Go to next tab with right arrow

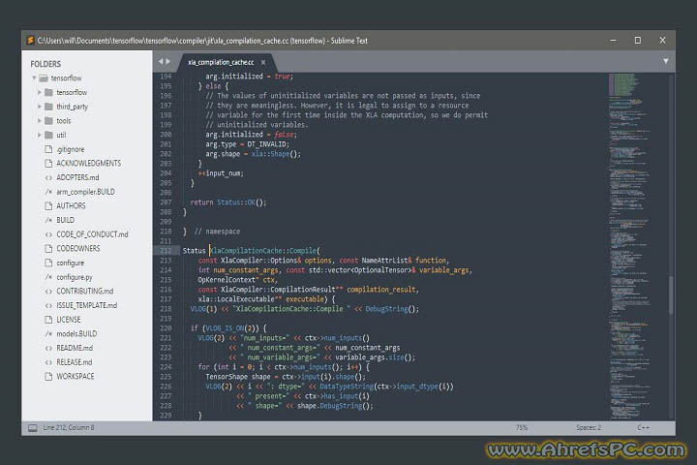pyautogui.click(x=168, y=61)
